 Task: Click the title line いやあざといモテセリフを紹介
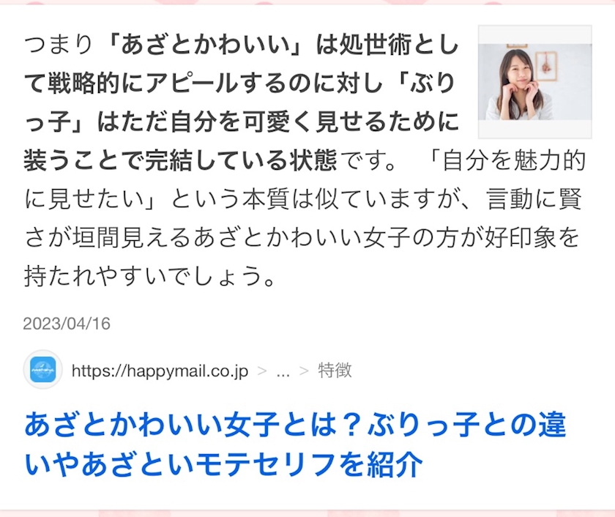tap(223, 464)
